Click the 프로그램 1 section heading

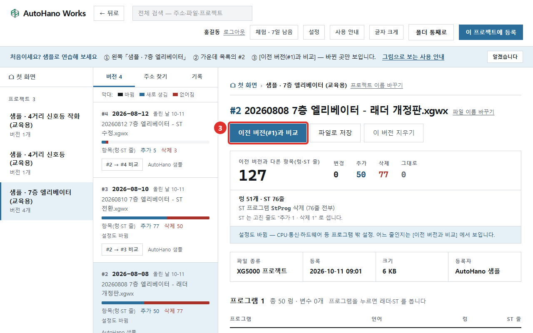[247, 301]
